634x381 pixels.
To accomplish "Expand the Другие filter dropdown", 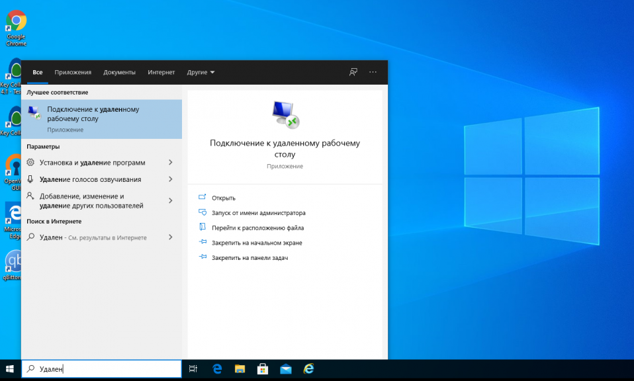I will click(201, 72).
